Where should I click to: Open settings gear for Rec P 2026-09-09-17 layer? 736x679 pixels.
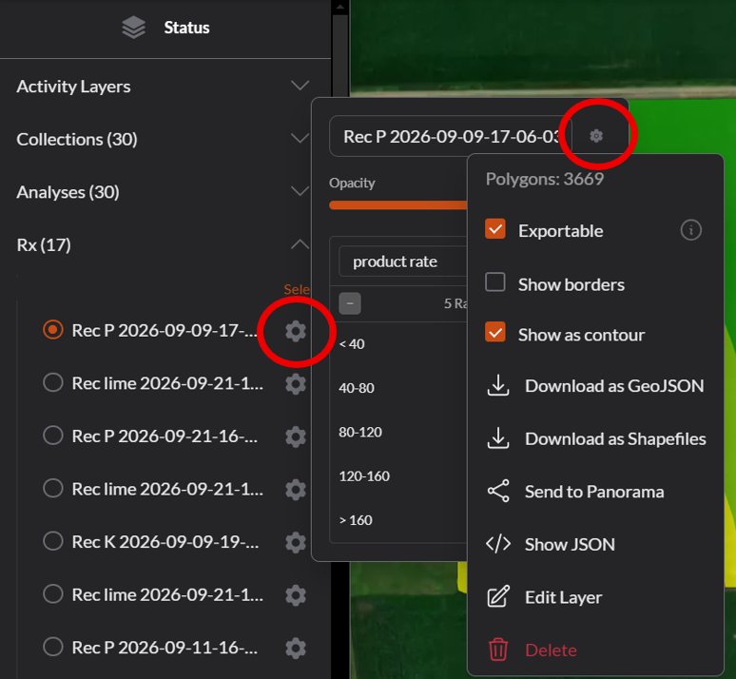(x=296, y=331)
